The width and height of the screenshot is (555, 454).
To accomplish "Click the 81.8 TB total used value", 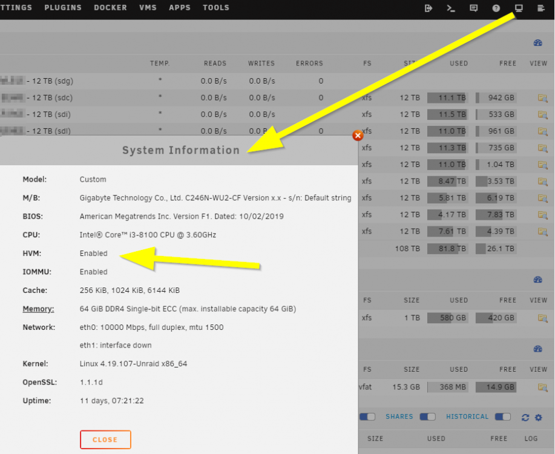I will [448, 249].
